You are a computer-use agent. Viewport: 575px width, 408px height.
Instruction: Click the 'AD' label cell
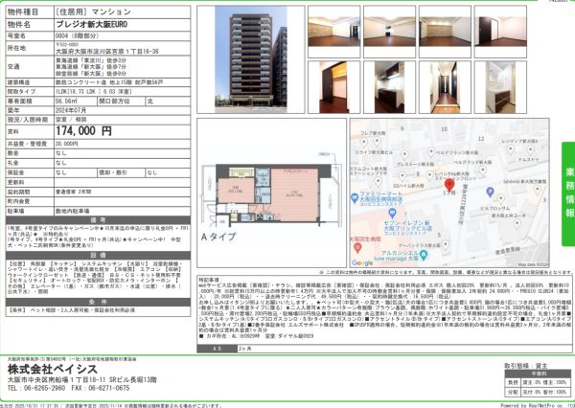pos(218,349)
